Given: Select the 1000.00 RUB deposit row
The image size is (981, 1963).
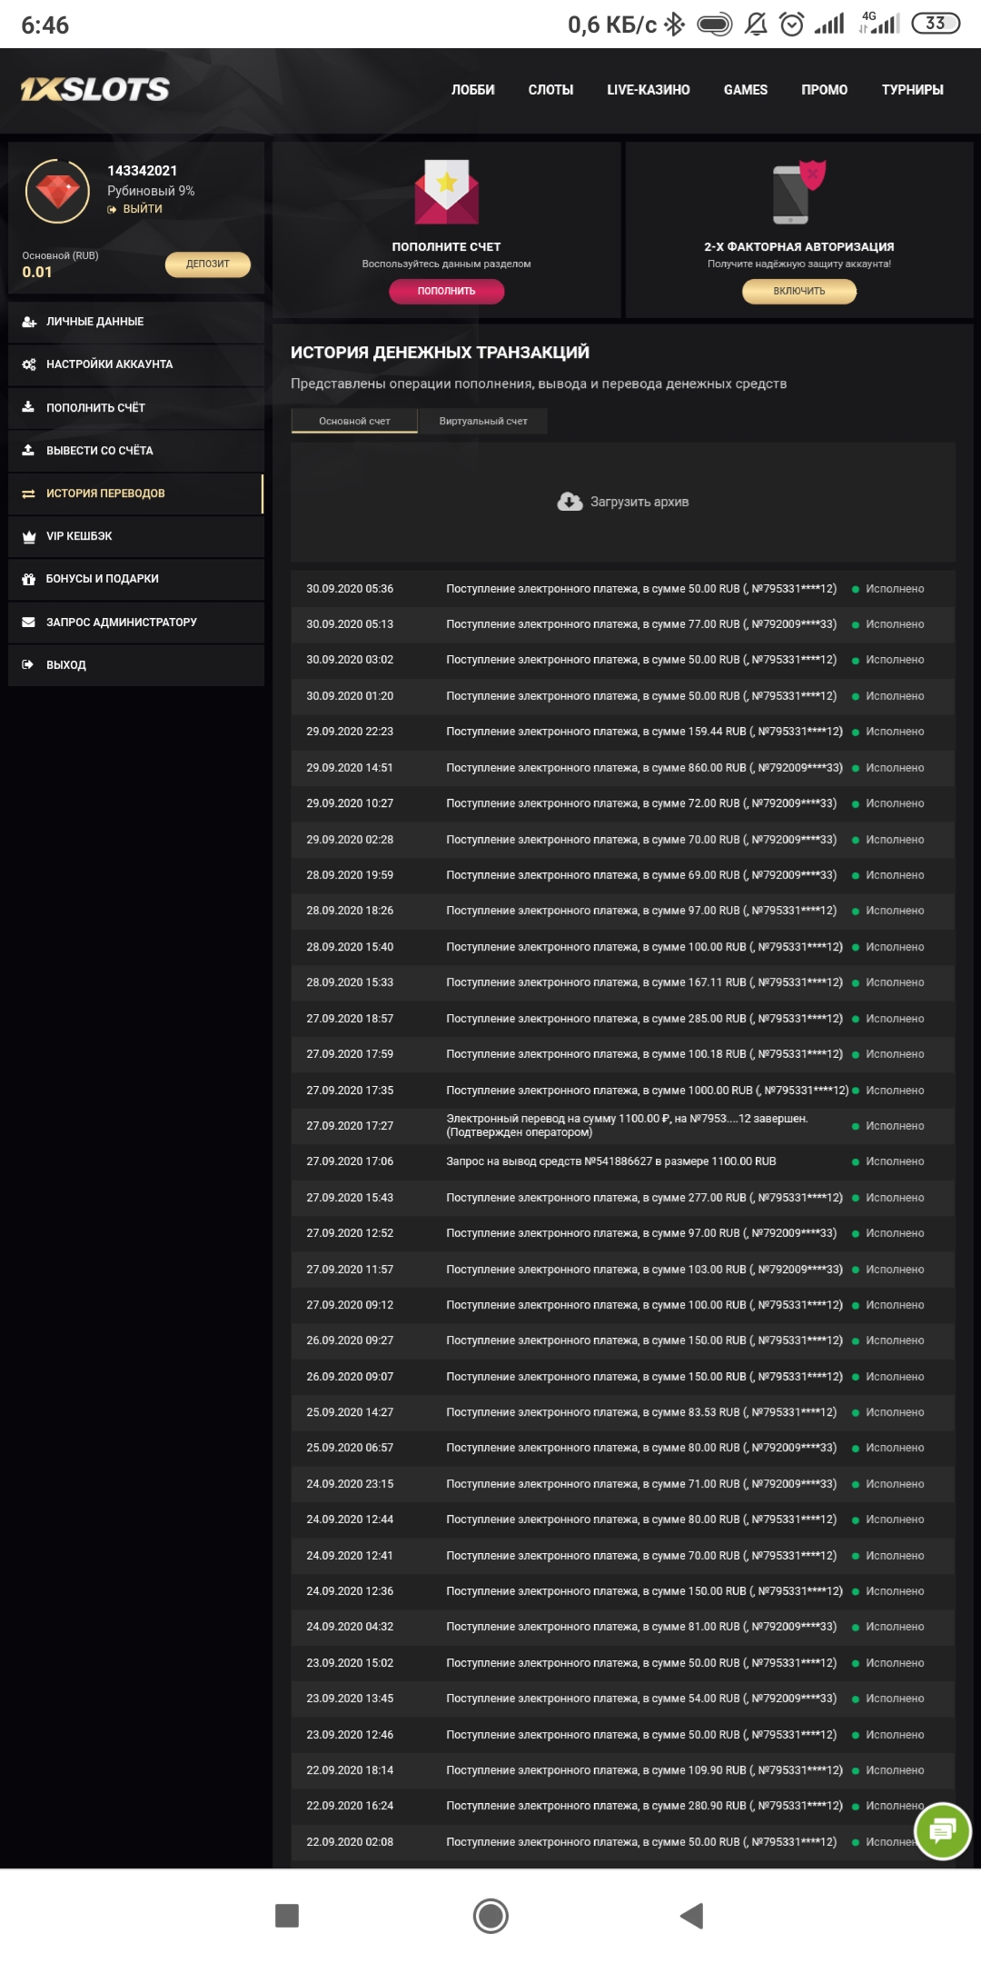Looking at the screenshot, I should (x=623, y=1091).
